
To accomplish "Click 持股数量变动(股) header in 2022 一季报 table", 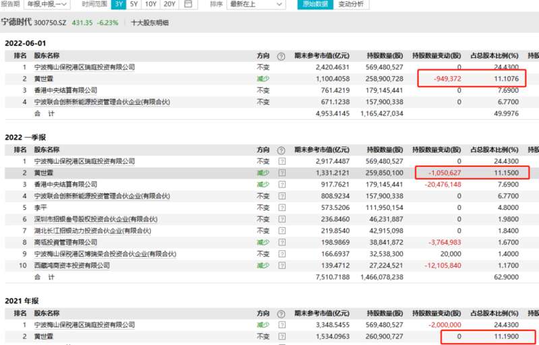I will (x=437, y=150).
